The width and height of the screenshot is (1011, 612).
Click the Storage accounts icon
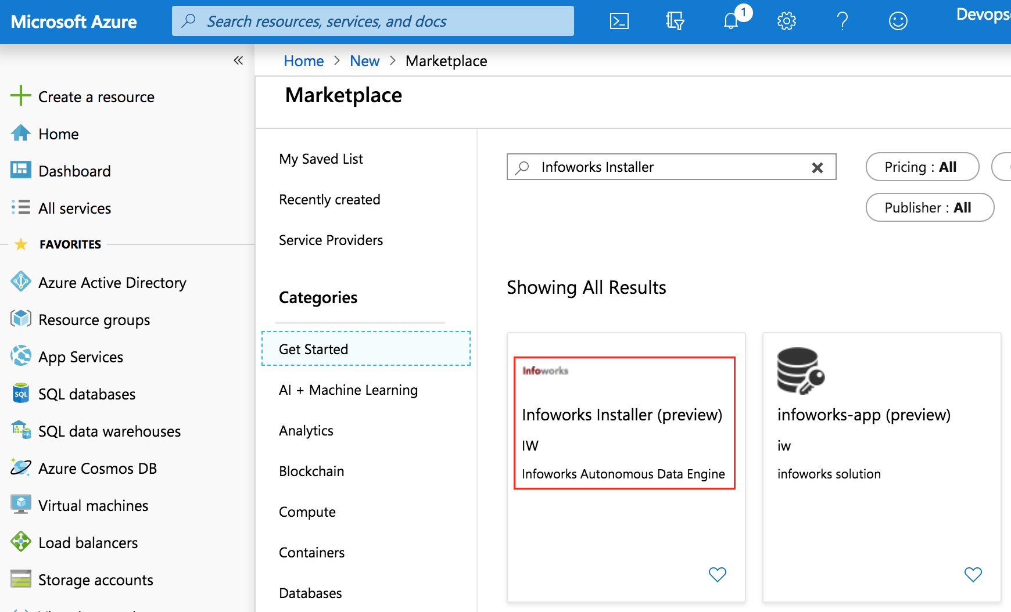21,578
